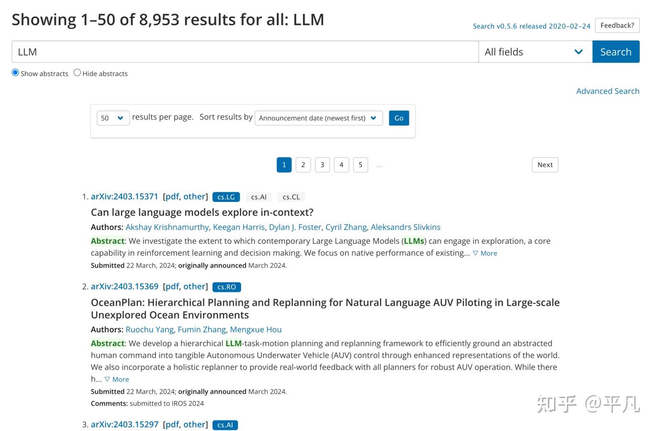Image resolution: width=657 pixels, height=431 pixels.
Task: Expand More on the OceanPlan abstract
Action: (117, 380)
